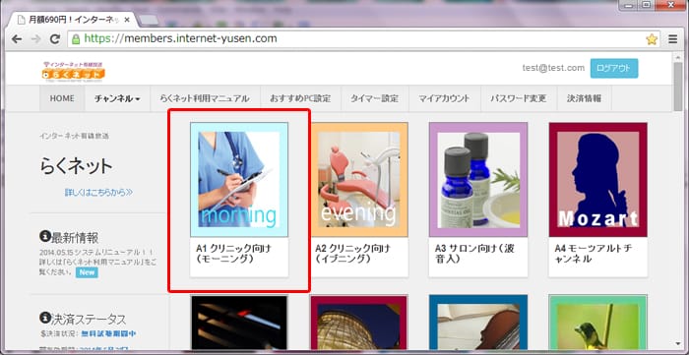
Task: Click the browser forward arrow
Action: click(36, 39)
